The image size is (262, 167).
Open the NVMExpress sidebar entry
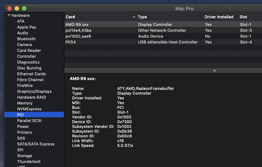(x=29, y=109)
